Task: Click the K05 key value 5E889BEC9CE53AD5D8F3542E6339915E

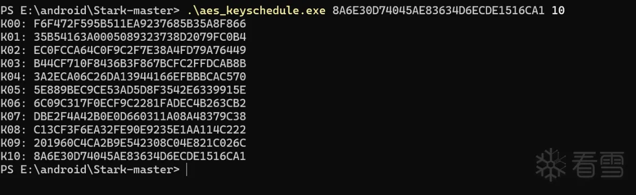Action: [x=140, y=90]
